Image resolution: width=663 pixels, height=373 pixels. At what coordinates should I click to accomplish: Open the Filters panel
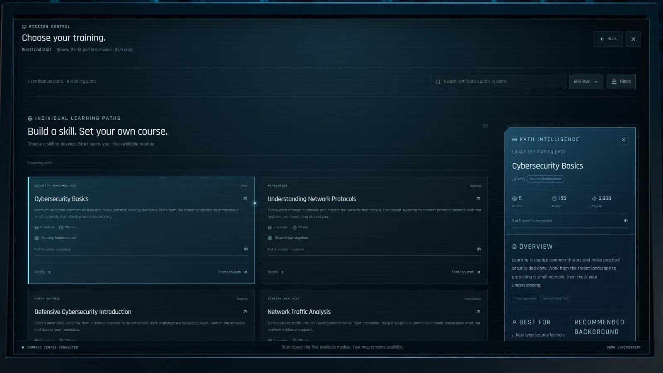click(621, 82)
